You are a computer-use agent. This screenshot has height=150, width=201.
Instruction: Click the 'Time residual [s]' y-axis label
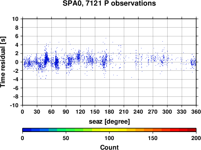[x=3, y=62]
